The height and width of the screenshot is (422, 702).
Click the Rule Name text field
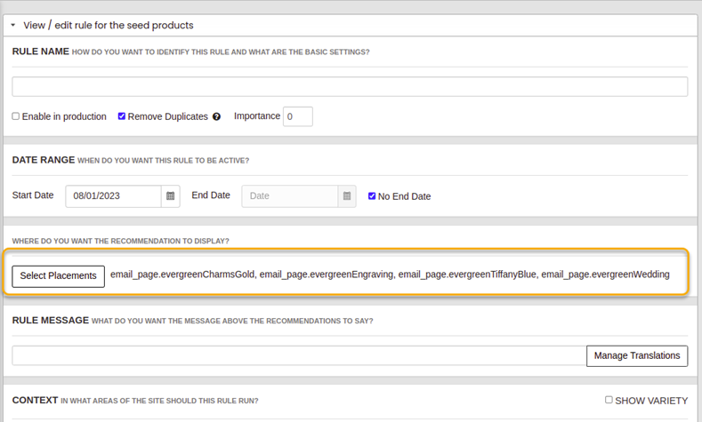[x=350, y=86]
